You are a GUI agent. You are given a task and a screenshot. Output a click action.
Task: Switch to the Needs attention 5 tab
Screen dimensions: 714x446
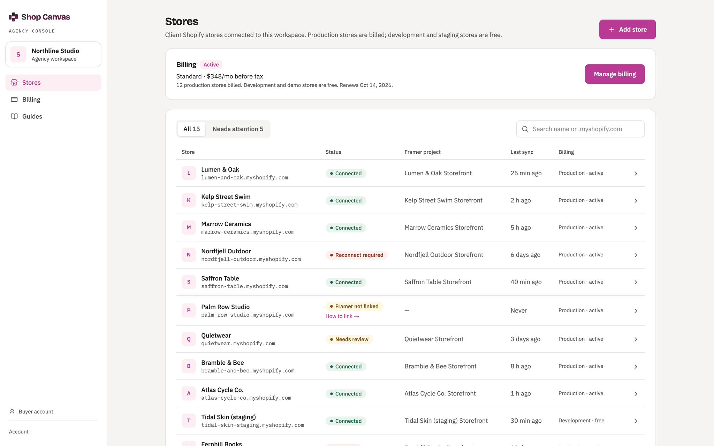pyautogui.click(x=238, y=129)
